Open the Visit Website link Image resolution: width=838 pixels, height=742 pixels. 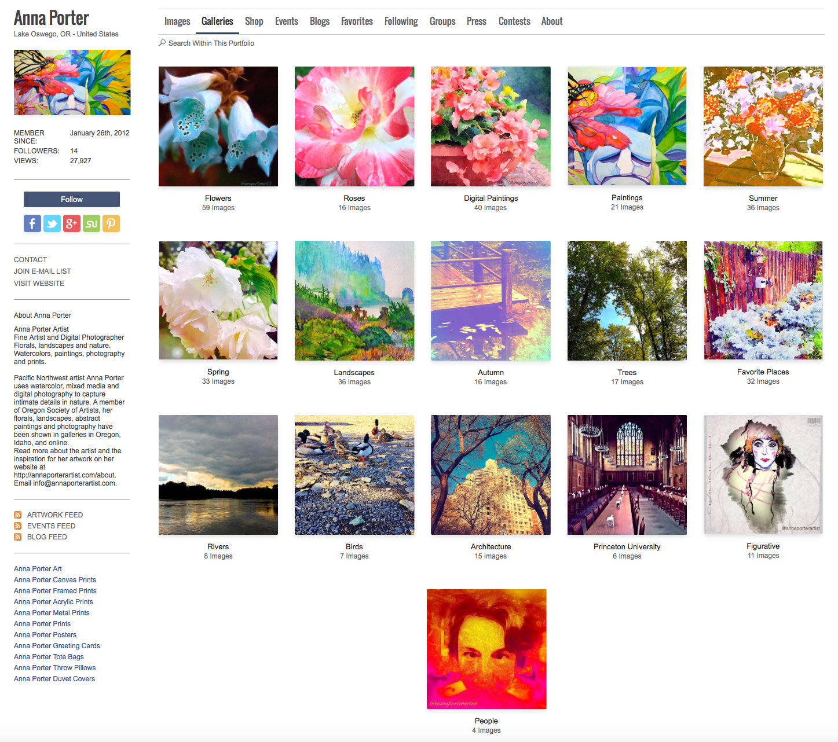pos(39,284)
